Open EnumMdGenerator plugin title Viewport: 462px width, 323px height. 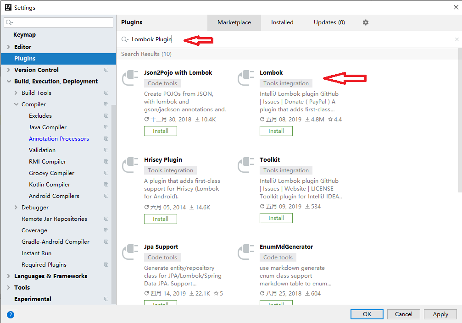[x=286, y=247]
